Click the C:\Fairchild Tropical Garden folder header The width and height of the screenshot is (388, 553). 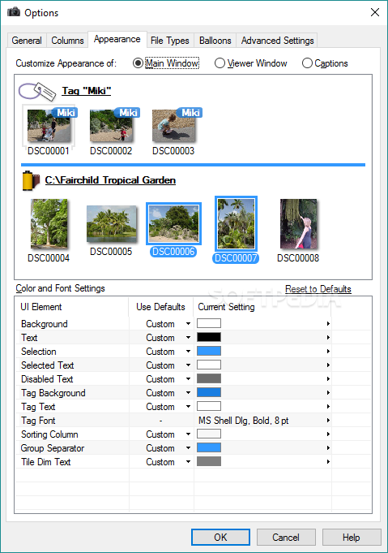(110, 180)
